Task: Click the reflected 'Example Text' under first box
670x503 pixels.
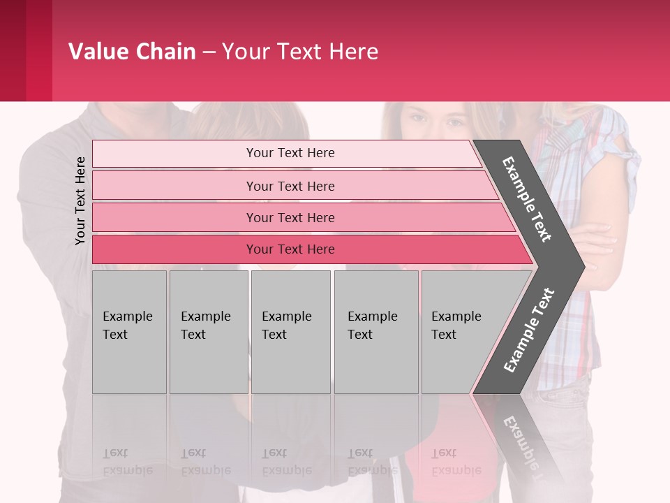Action: click(x=128, y=462)
